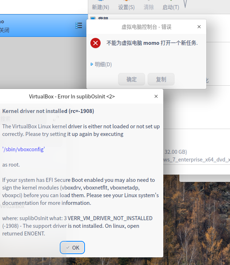Click the VERR_VM_DRIVER_NOT_INSTALLED error text
Screen dimensions: 230x265
(110, 218)
